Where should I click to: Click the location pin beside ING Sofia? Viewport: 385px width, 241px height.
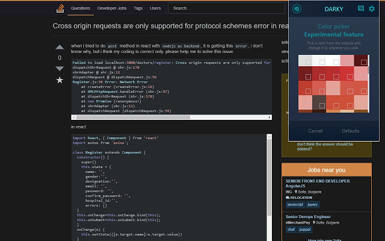coord(296,192)
